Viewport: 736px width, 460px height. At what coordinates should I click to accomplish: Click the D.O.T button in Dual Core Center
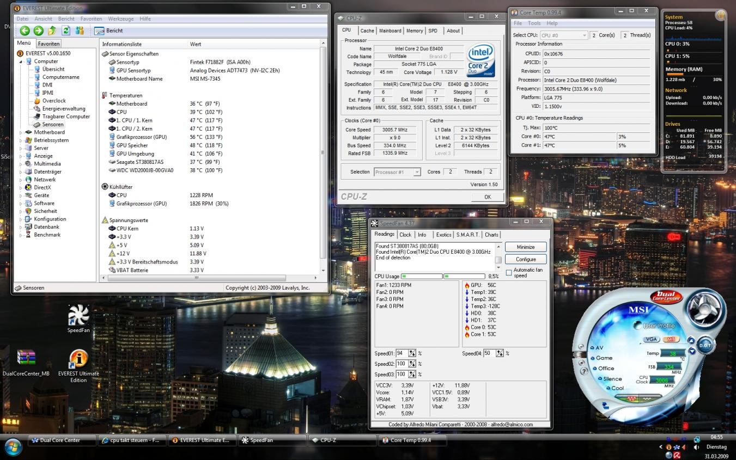pyautogui.click(x=705, y=345)
